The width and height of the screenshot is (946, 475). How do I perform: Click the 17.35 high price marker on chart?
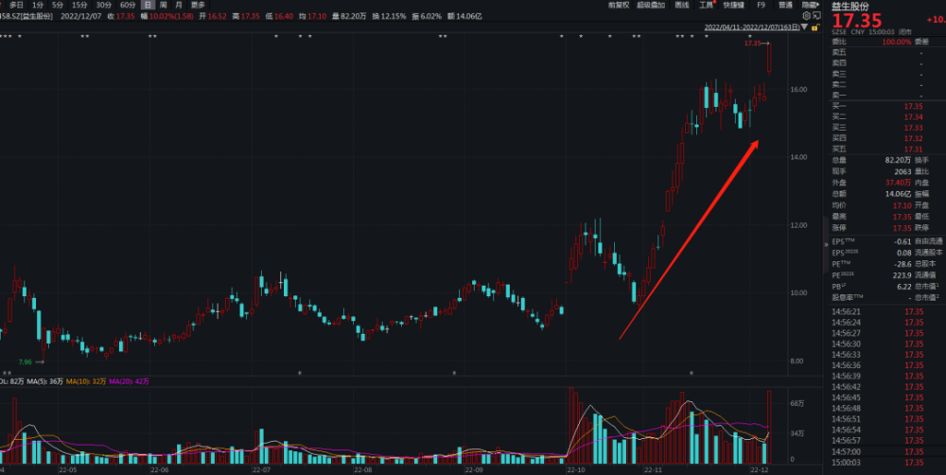pos(753,44)
